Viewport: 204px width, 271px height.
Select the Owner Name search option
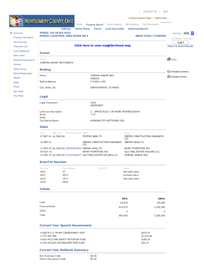pyautogui.click(x=82, y=29)
